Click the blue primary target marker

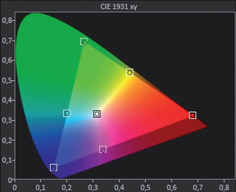click(53, 167)
